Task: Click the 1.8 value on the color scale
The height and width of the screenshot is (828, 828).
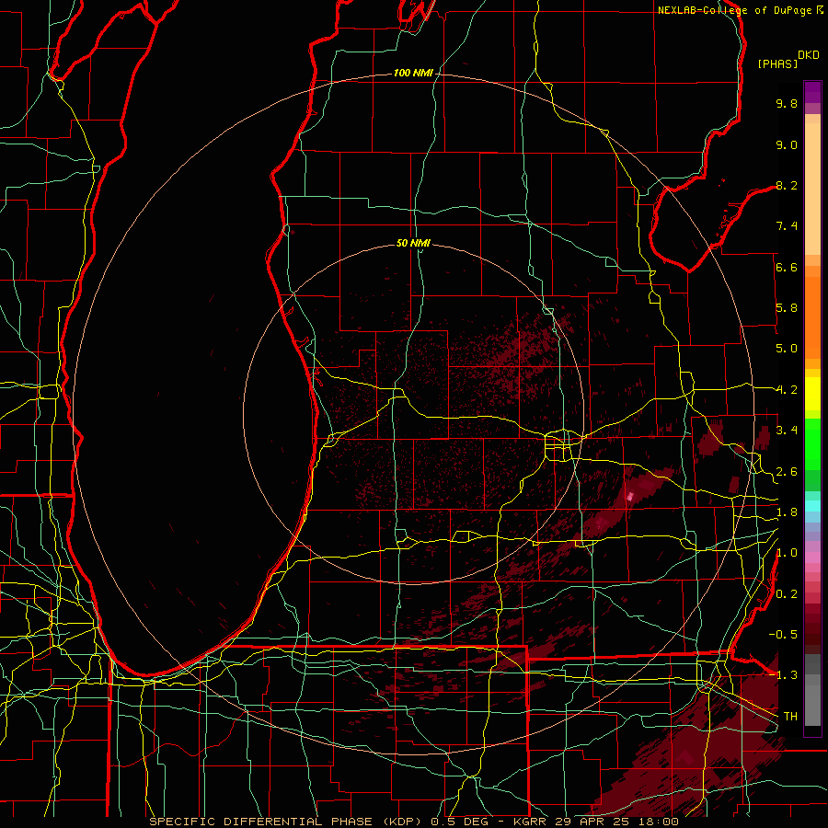Action: pos(787,512)
